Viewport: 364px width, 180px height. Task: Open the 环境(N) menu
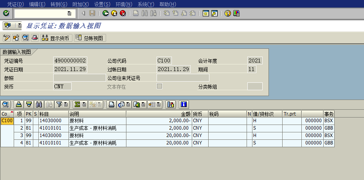124,4
